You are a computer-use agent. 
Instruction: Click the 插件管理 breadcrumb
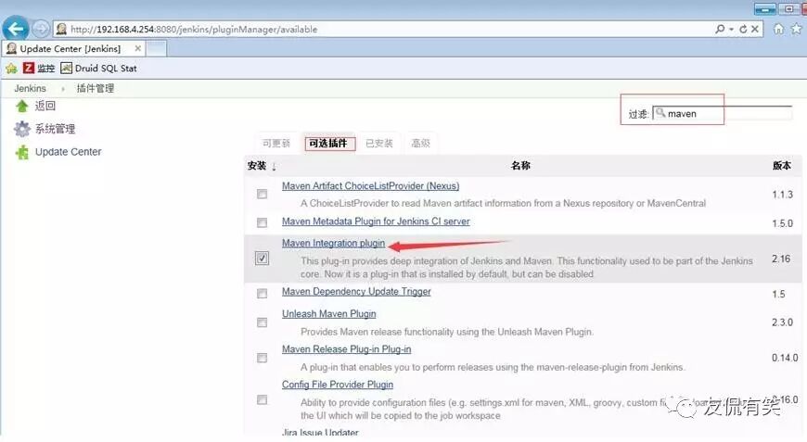(96, 88)
